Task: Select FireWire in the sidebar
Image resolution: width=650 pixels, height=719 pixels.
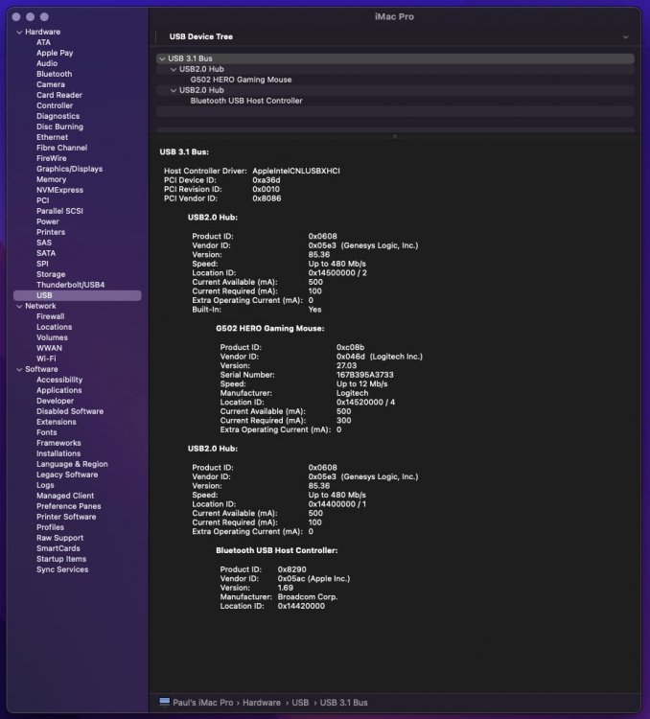Action: pos(52,158)
